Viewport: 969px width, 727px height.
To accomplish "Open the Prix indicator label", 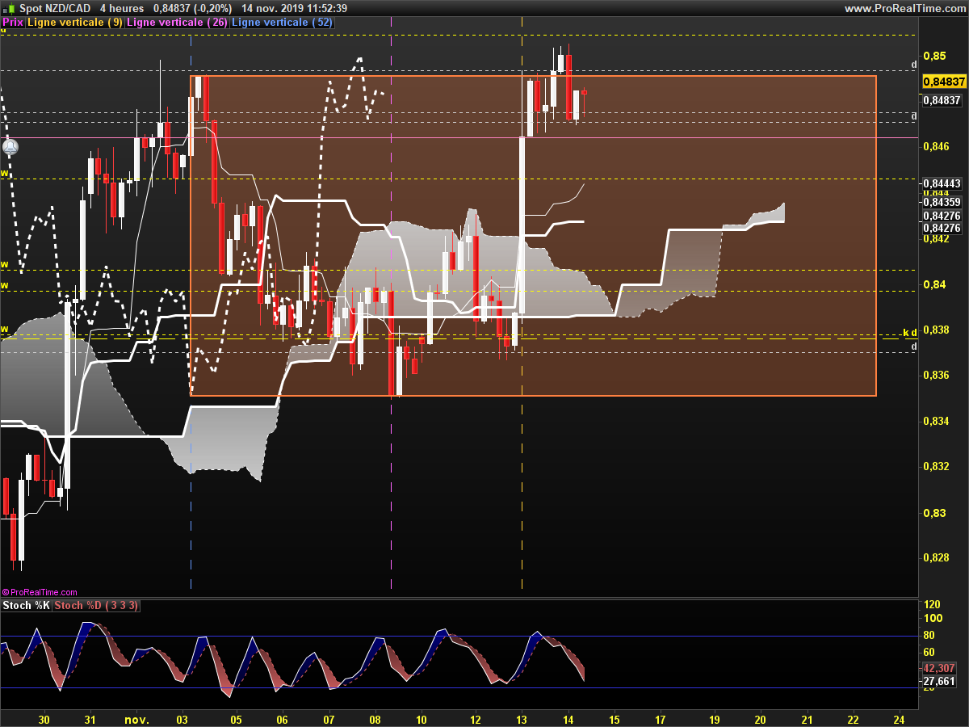I will tap(13, 23).
